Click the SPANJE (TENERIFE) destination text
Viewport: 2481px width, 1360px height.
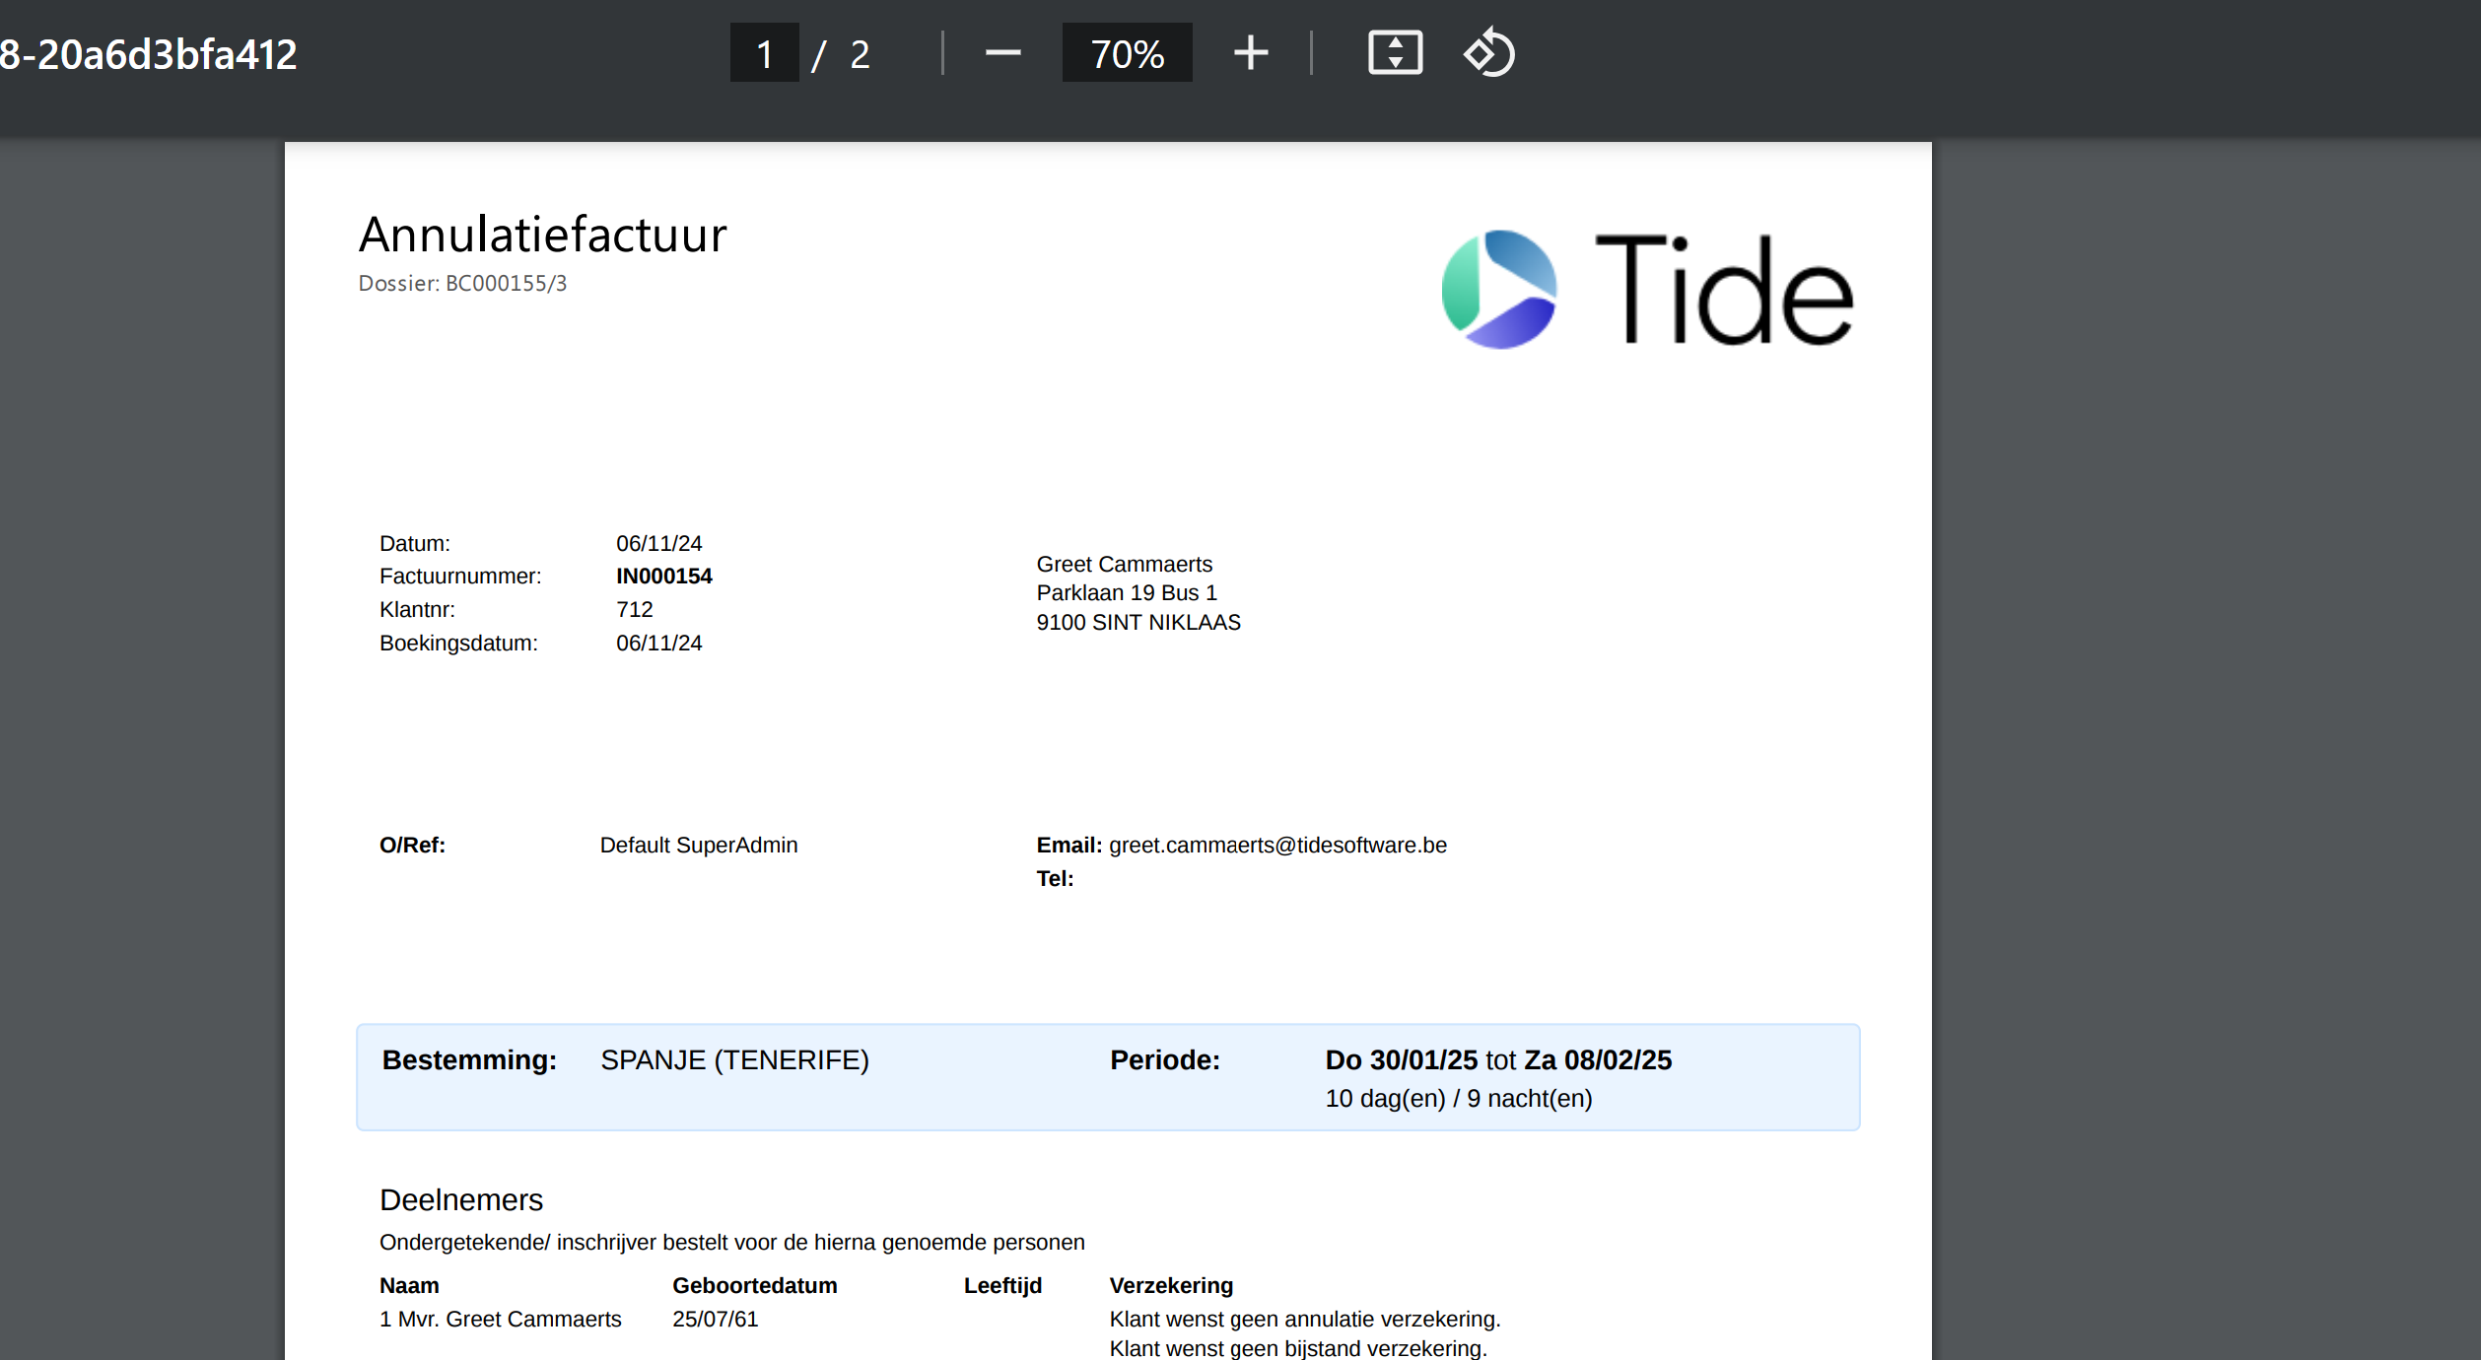coord(734,1060)
